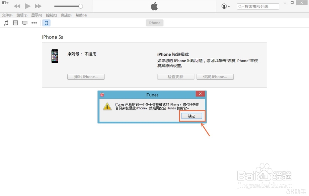Open the 编辑(E) menu
This screenshot has width=309, height=196.
[x=22, y=15]
